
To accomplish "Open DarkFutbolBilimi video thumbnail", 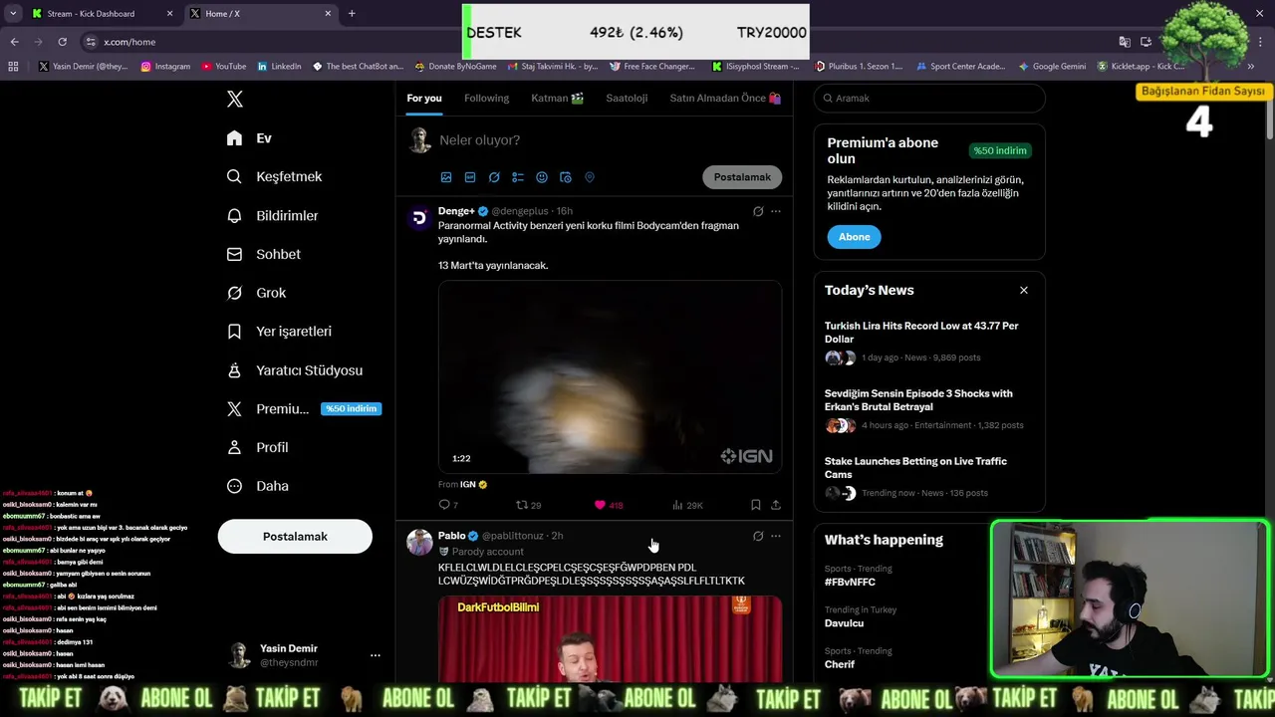I will coord(610,638).
